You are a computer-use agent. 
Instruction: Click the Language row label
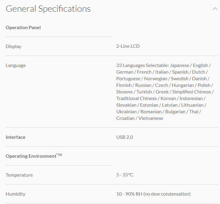pos(16,65)
